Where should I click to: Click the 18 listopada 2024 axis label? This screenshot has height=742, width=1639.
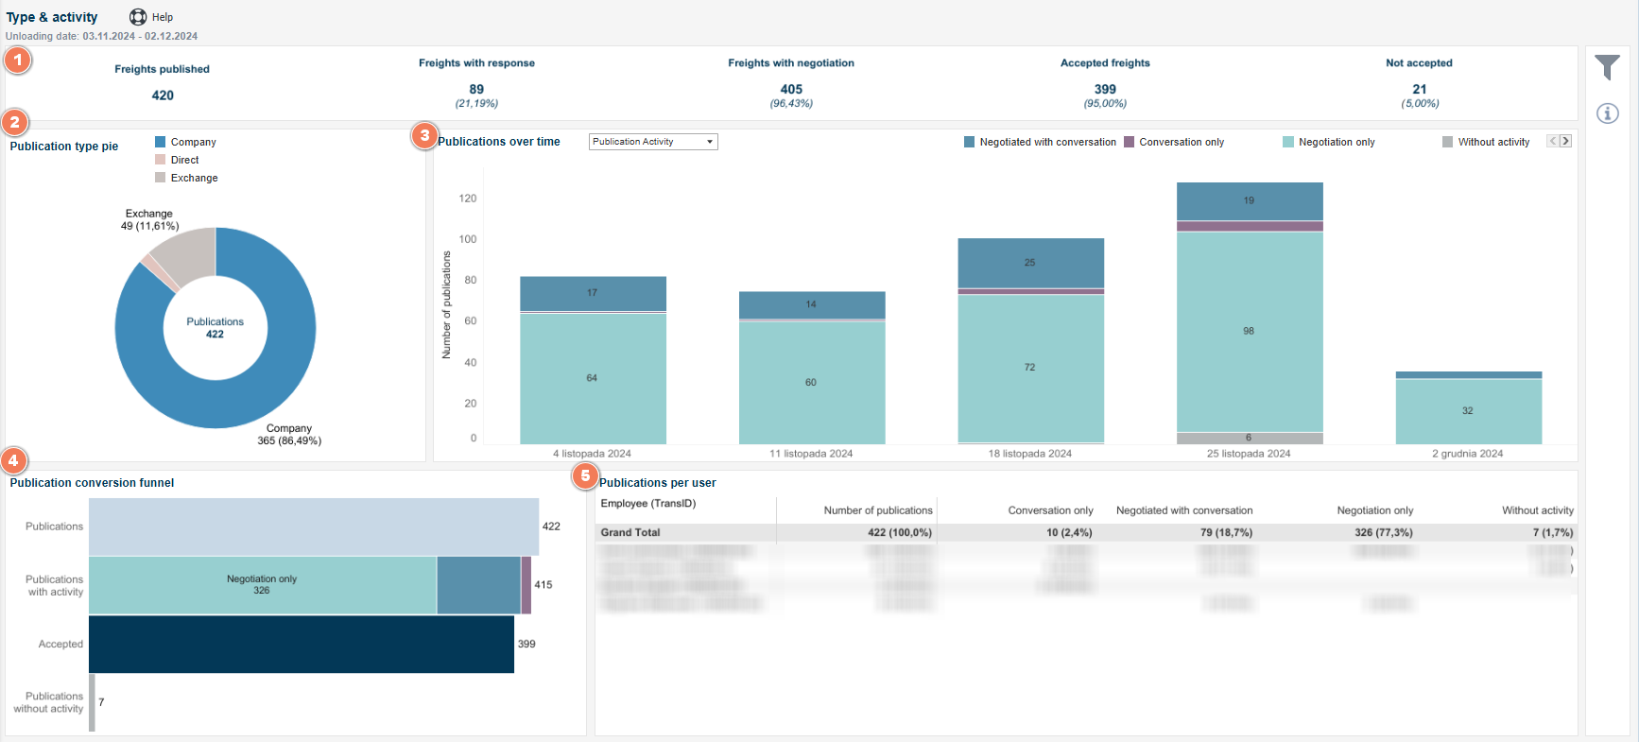pos(1030,454)
